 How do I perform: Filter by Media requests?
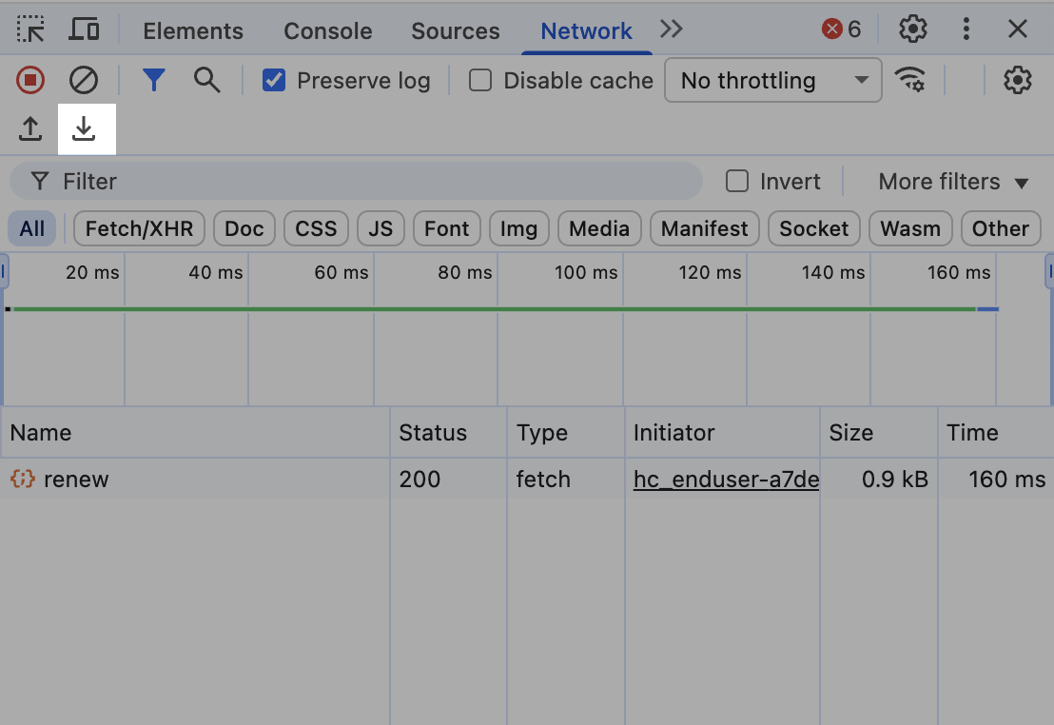click(x=599, y=228)
